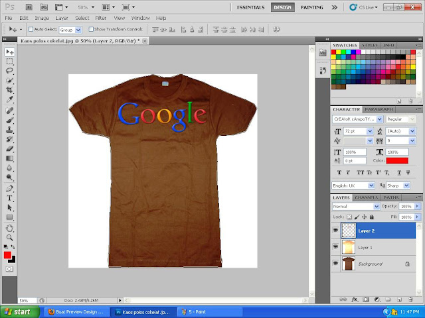Switch to the Painting workspace
The height and width of the screenshot is (318, 425).
tap(311, 7)
